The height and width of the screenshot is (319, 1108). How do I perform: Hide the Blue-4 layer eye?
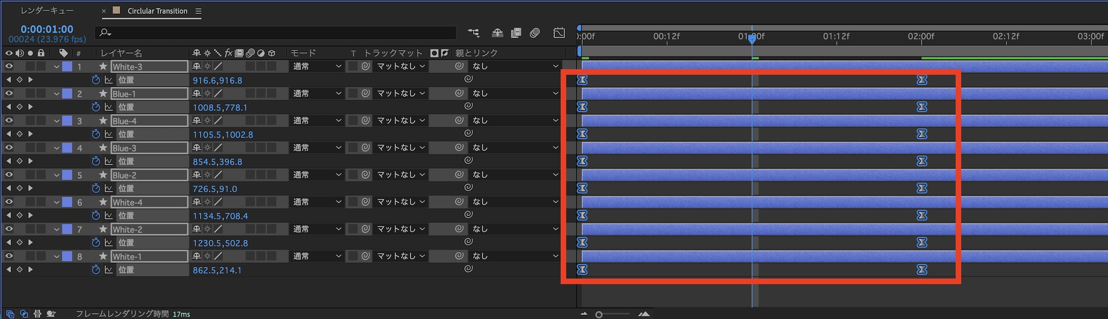pyautogui.click(x=9, y=120)
